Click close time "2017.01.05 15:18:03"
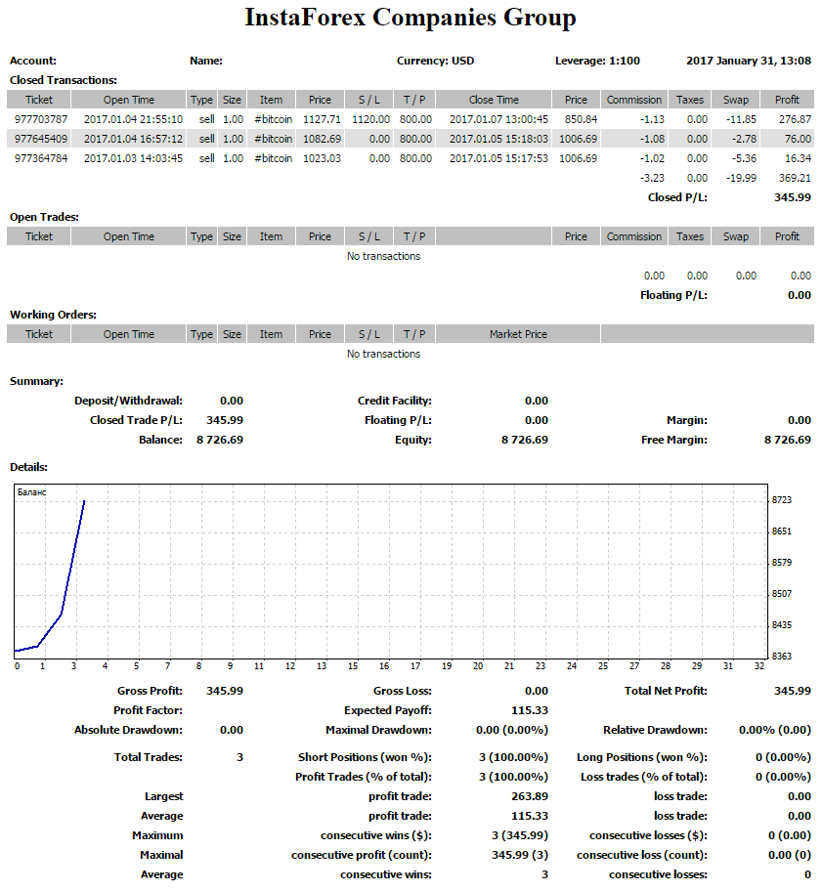 498,139
